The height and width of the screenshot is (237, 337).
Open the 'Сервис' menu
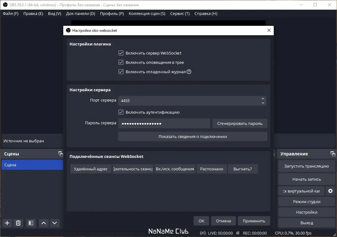pyautogui.click(x=180, y=13)
